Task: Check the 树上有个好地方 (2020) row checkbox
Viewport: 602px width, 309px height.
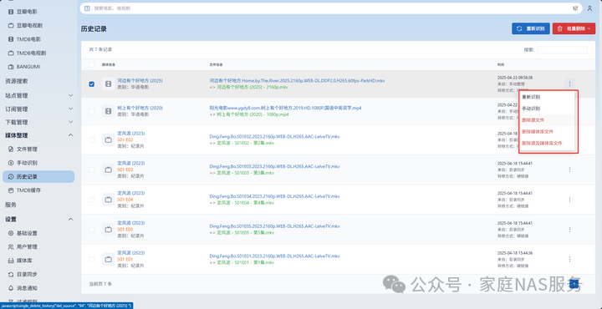Action: tap(91, 112)
